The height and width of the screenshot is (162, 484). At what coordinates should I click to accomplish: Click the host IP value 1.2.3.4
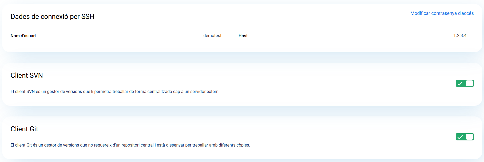tap(460, 36)
